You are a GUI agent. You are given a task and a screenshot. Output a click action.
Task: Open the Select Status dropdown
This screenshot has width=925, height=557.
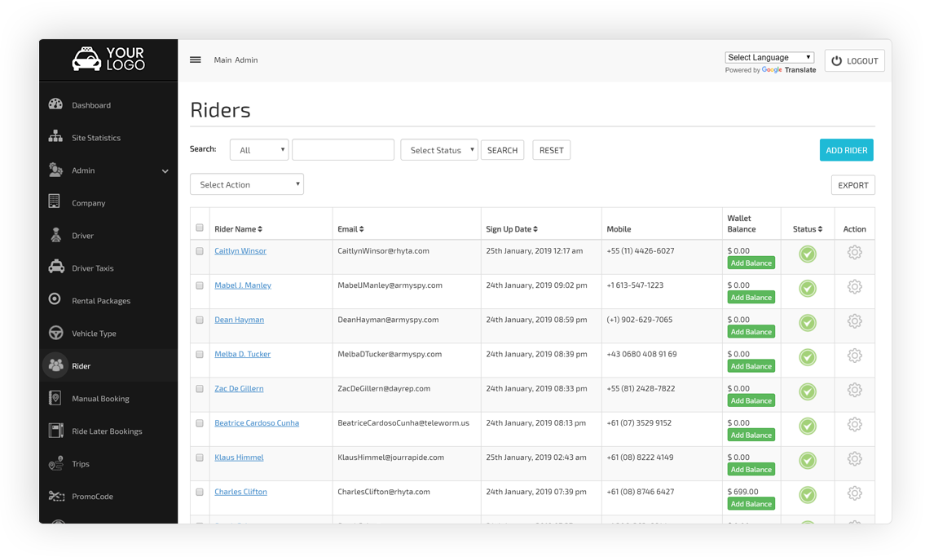point(438,150)
